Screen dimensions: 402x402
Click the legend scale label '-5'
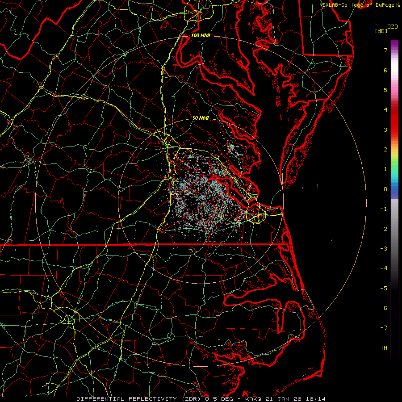point(384,289)
